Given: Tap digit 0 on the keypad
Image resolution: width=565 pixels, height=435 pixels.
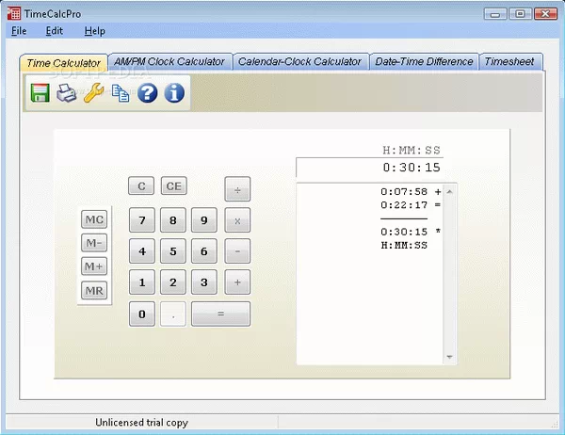Looking at the screenshot, I should pyautogui.click(x=142, y=314).
